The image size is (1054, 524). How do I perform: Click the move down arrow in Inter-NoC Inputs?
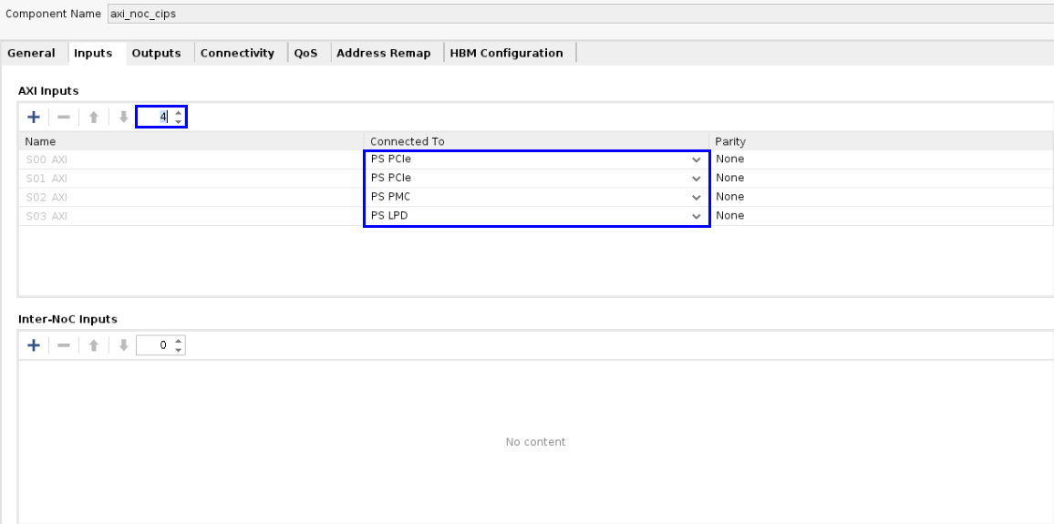[123, 345]
